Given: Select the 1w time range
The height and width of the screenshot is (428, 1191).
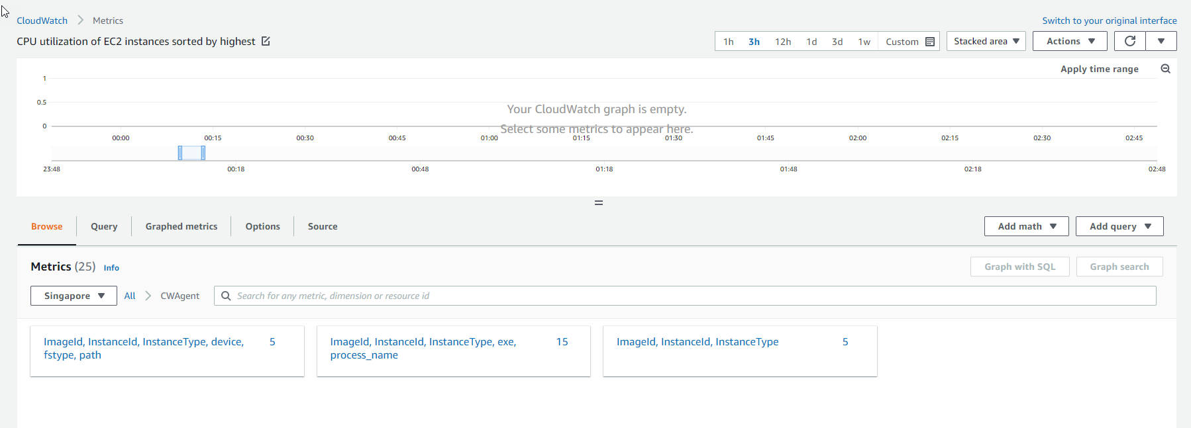Looking at the screenshot, I should tap(864, 41).
